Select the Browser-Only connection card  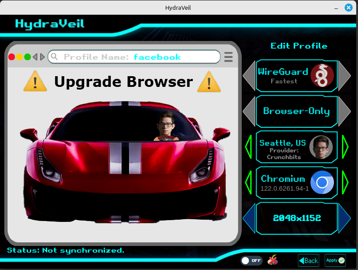pos(297,111)
